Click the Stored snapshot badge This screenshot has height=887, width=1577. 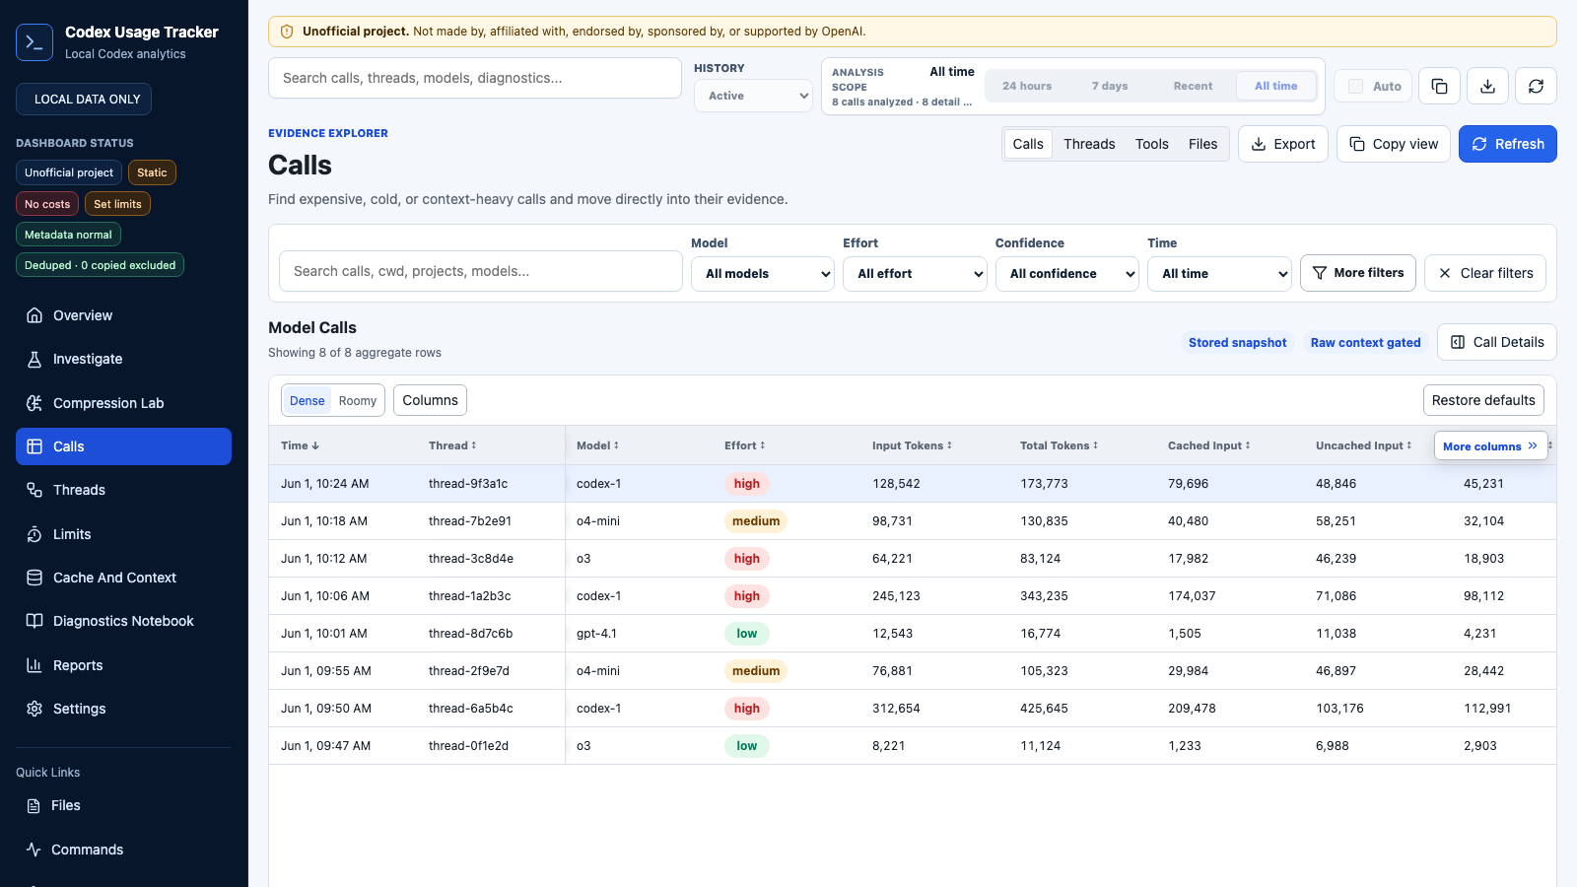[1237, 343]
